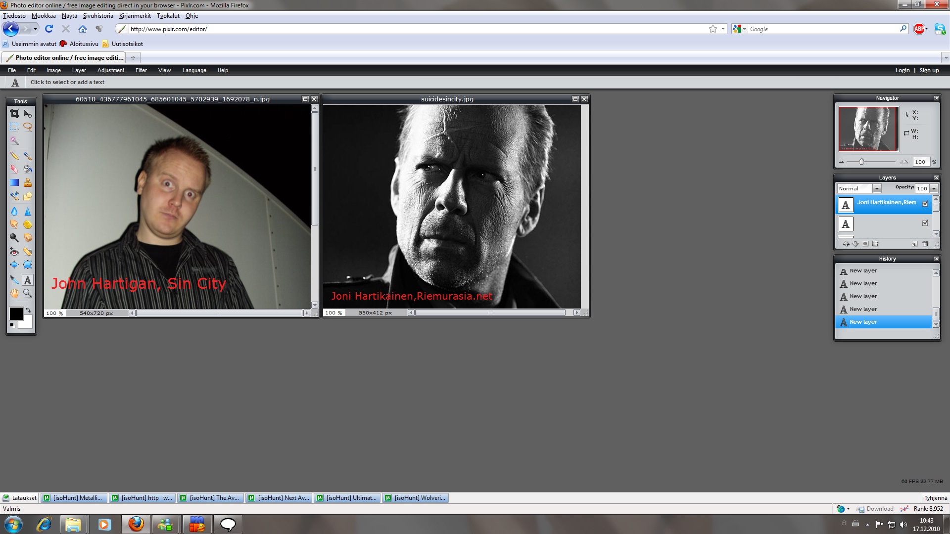Open the Filter menu
950x534 pixels.
pyautogui.click(x=141, y=70)
